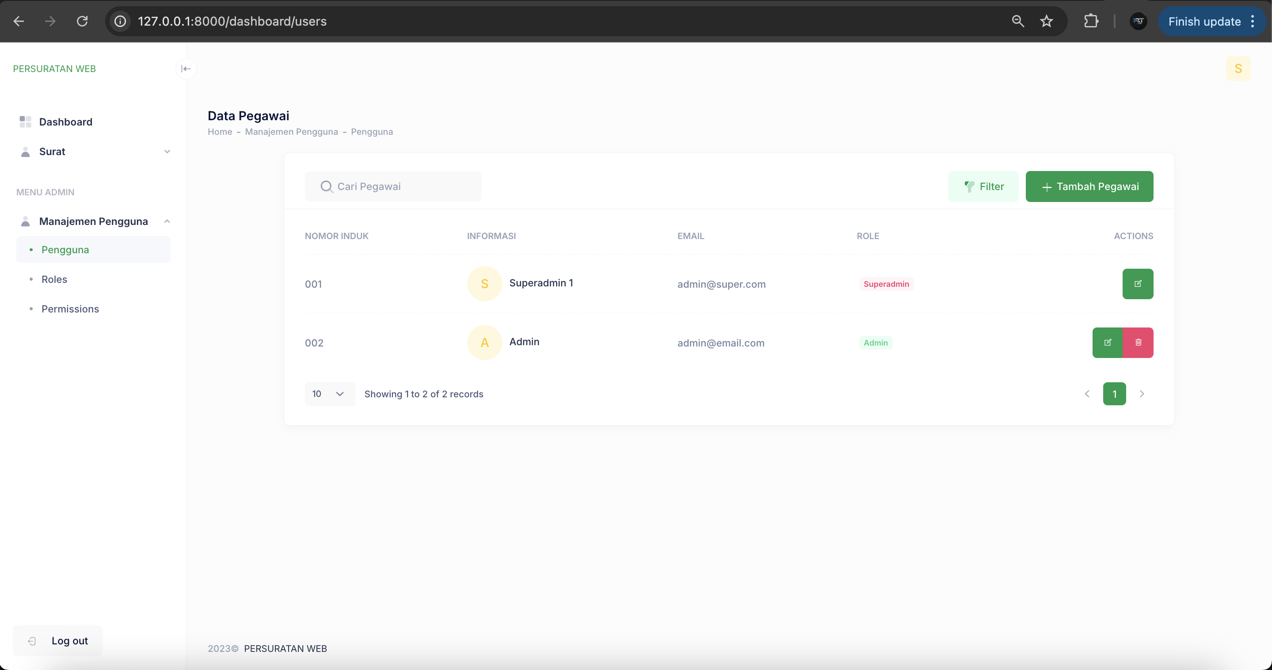Open Permissions submenu item
The height and width of the screenshot is (670, 1272).
[70, 308]
